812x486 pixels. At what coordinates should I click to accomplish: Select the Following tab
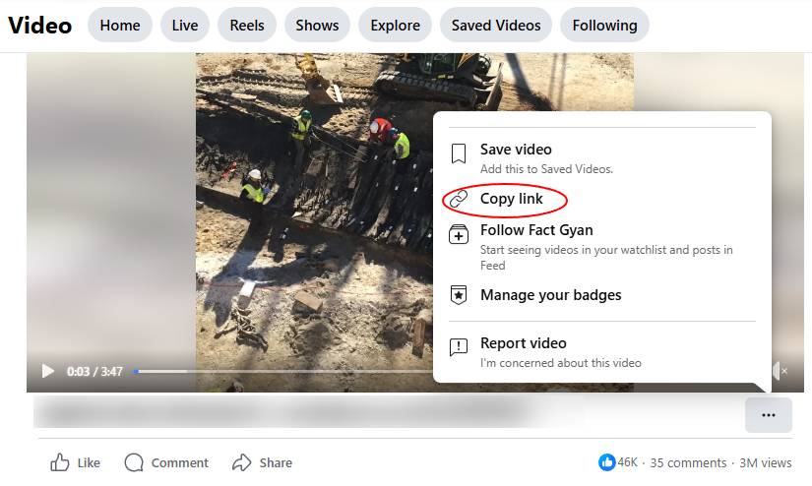click(604, 26)
